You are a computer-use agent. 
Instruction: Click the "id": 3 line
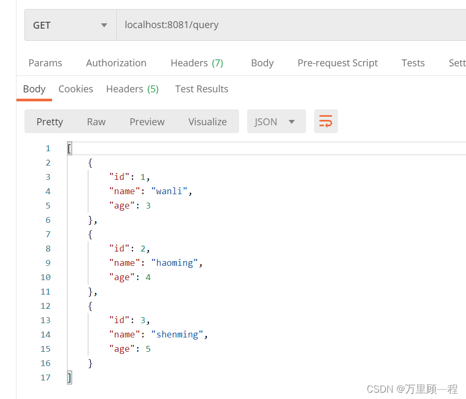[129, 320]
